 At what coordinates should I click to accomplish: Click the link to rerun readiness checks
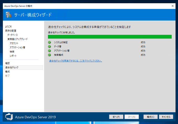click(x=75, y=61)
